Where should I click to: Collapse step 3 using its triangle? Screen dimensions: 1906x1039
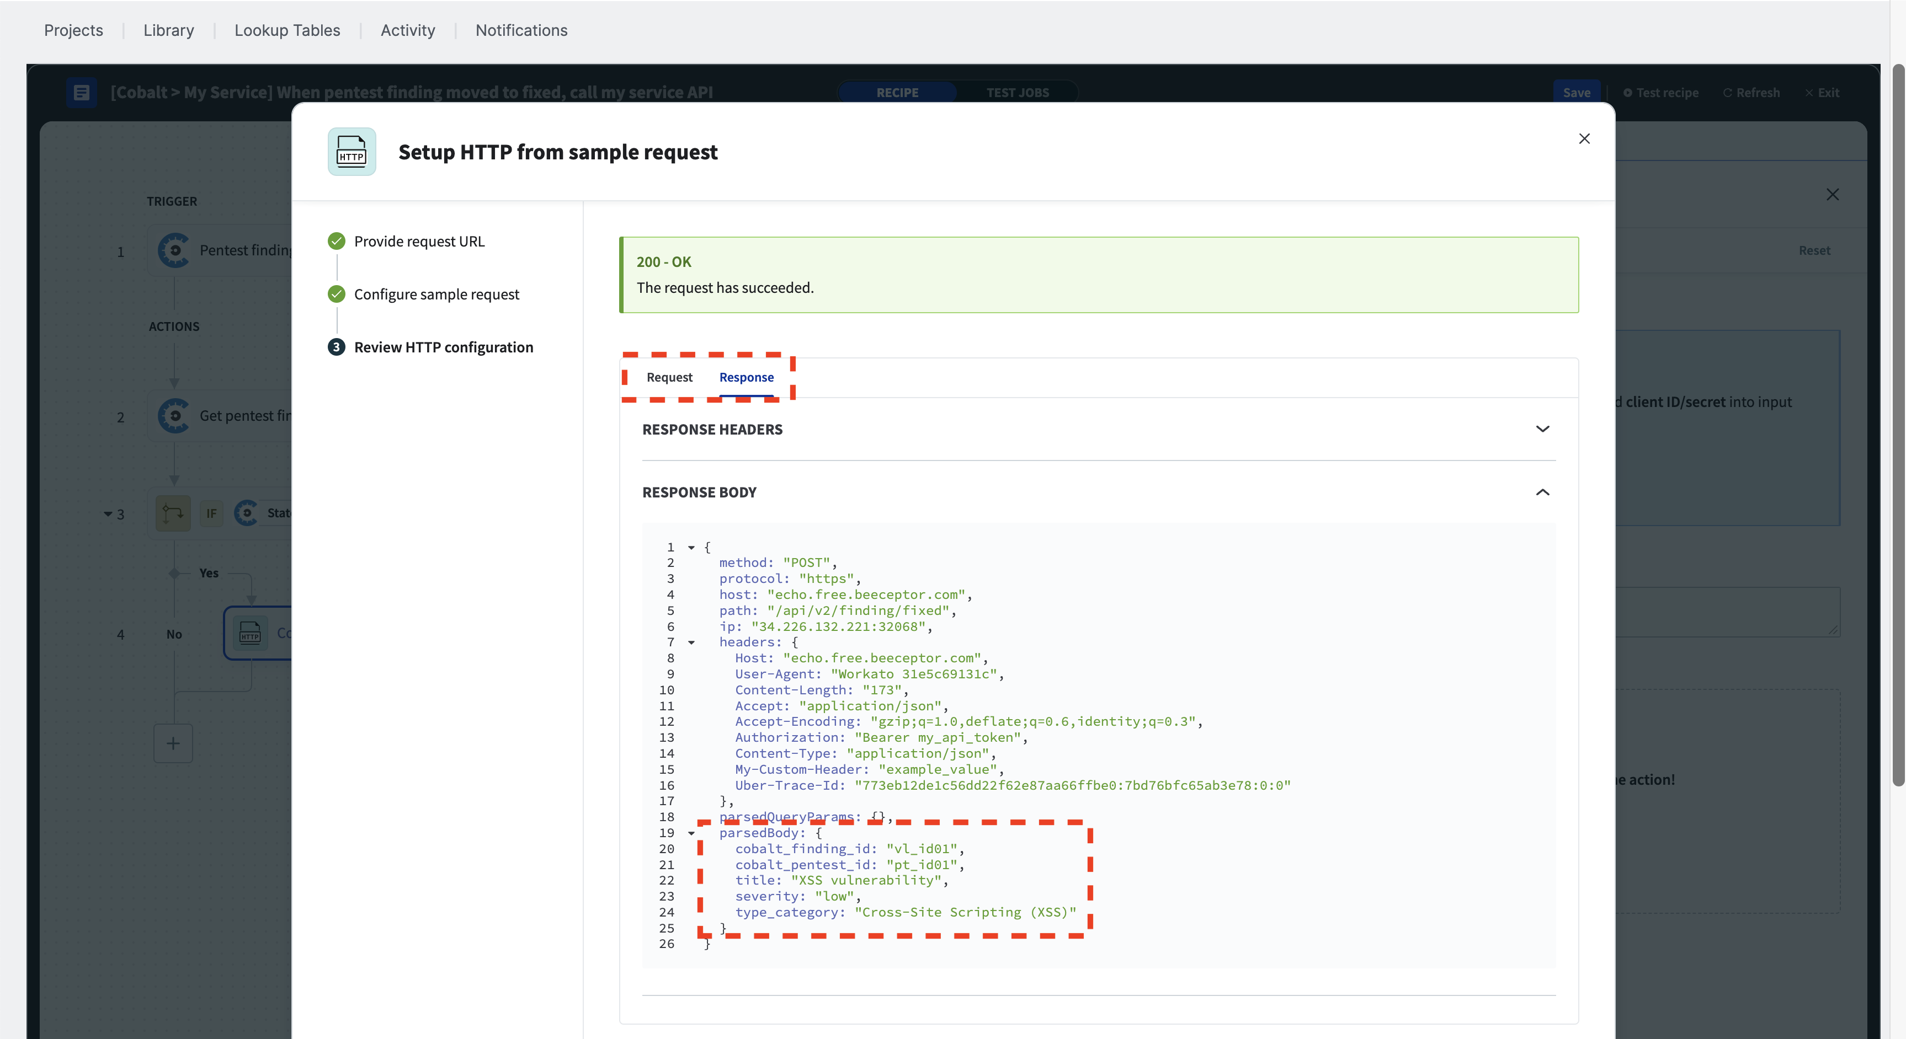tap(108, 513)
